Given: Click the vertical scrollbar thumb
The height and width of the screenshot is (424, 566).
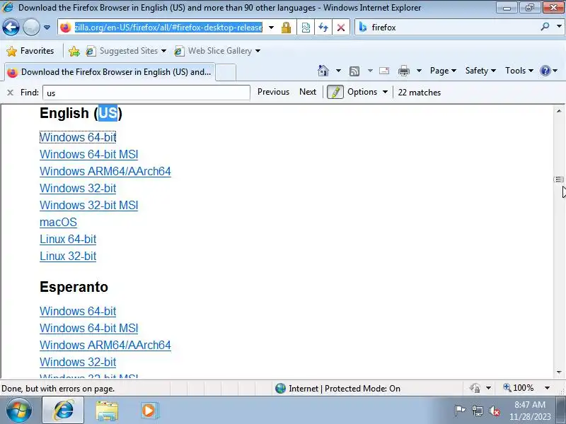Looking at the screenshot, I should 559,179.
